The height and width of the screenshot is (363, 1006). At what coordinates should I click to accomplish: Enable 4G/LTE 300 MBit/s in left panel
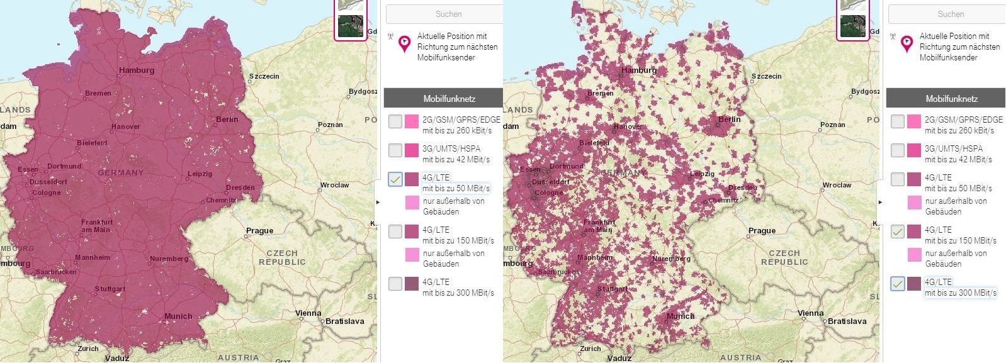395,284
